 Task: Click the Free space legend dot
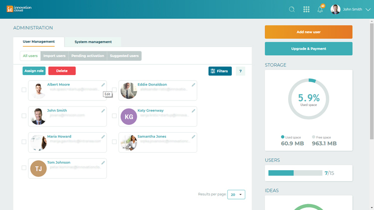point(314,137)
